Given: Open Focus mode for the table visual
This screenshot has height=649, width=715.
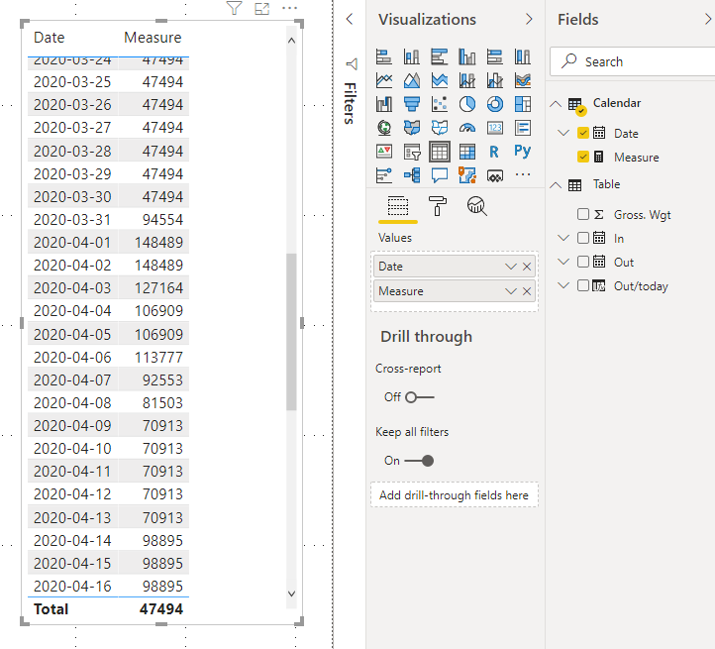Looking at the screenshot, I should click(x=261, y=8).
